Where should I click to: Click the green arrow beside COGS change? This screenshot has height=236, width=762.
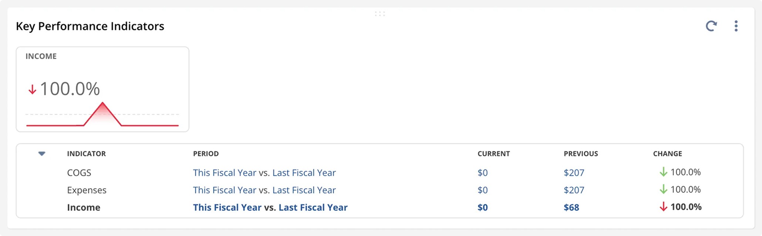tap(664, 172)
